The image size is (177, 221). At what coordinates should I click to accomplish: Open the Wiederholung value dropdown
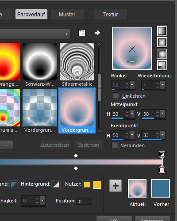(x=163, y=85)
